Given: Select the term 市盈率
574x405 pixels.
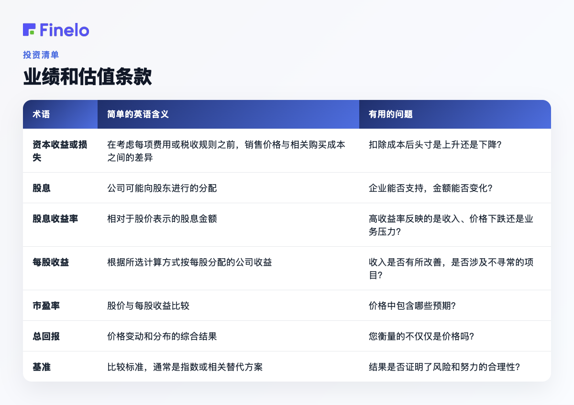Looking at the screenshot, I should tap(46, 306).
